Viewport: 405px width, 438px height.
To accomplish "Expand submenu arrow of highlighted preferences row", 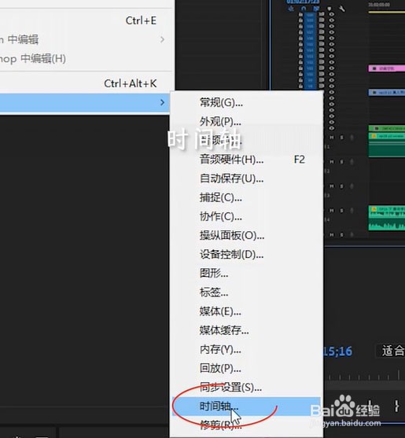I will 162,102.
